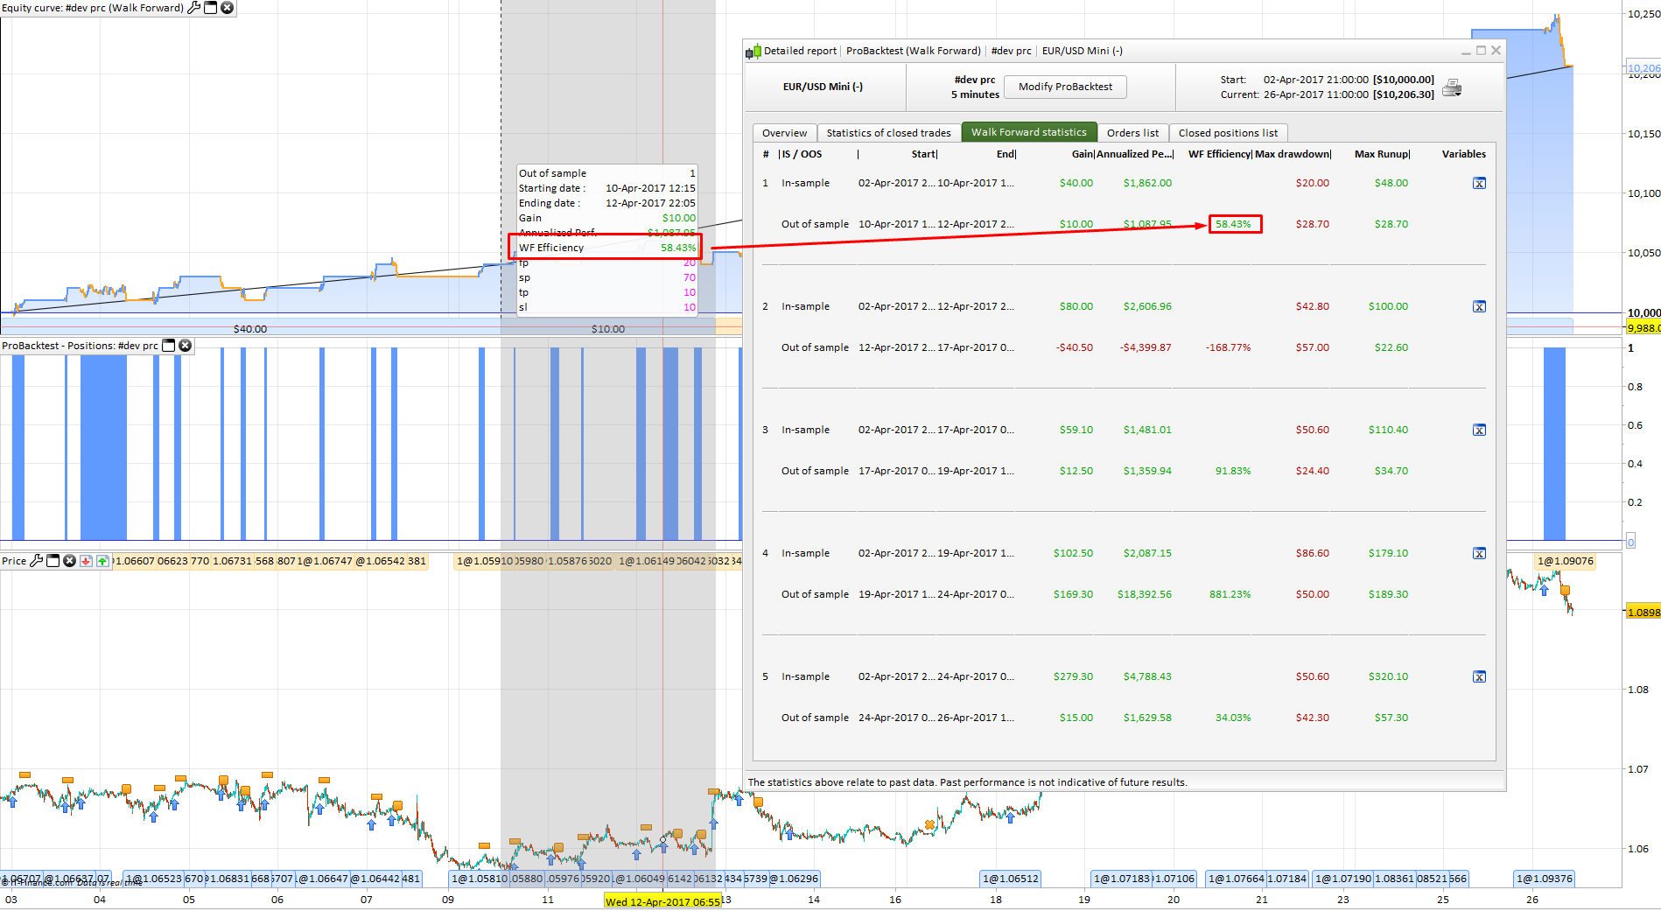Viewport: 1661px width, 911px height.
Task: Select the -168.77% WF Efficiency value
Action: [x=1228, y=347]
